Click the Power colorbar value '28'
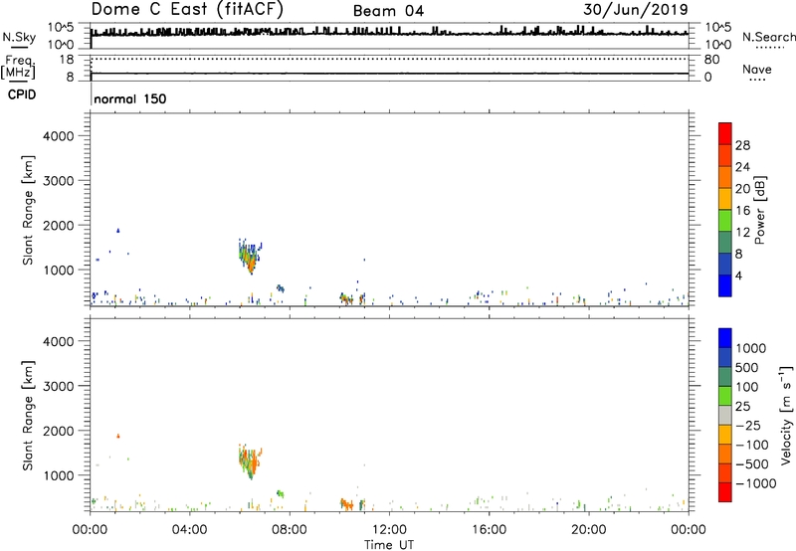 tap(742, 145)
